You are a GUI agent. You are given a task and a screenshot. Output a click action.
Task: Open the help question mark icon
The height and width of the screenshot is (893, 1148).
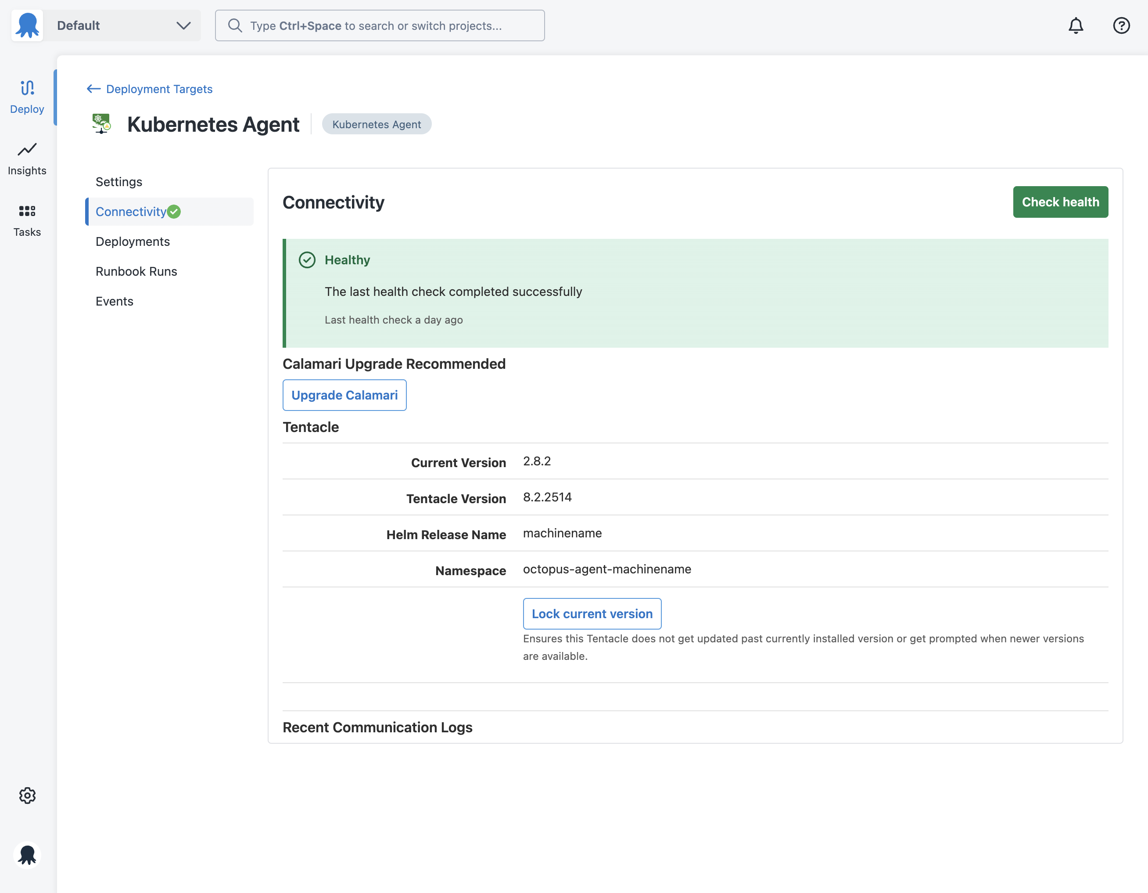click(1121, 25)
